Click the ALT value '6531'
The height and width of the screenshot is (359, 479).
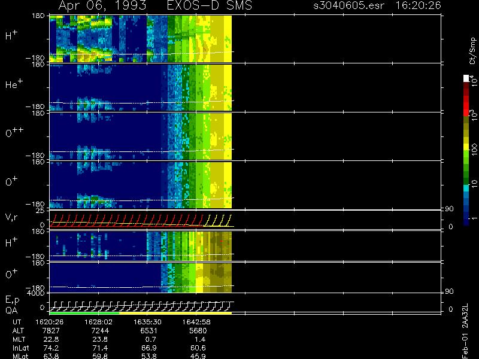(148, 331)
